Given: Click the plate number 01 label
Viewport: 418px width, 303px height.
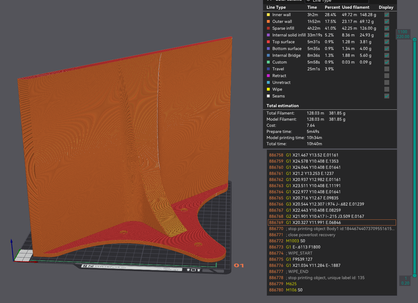Looking at the screenshot, I should click(x=239, y=265).
